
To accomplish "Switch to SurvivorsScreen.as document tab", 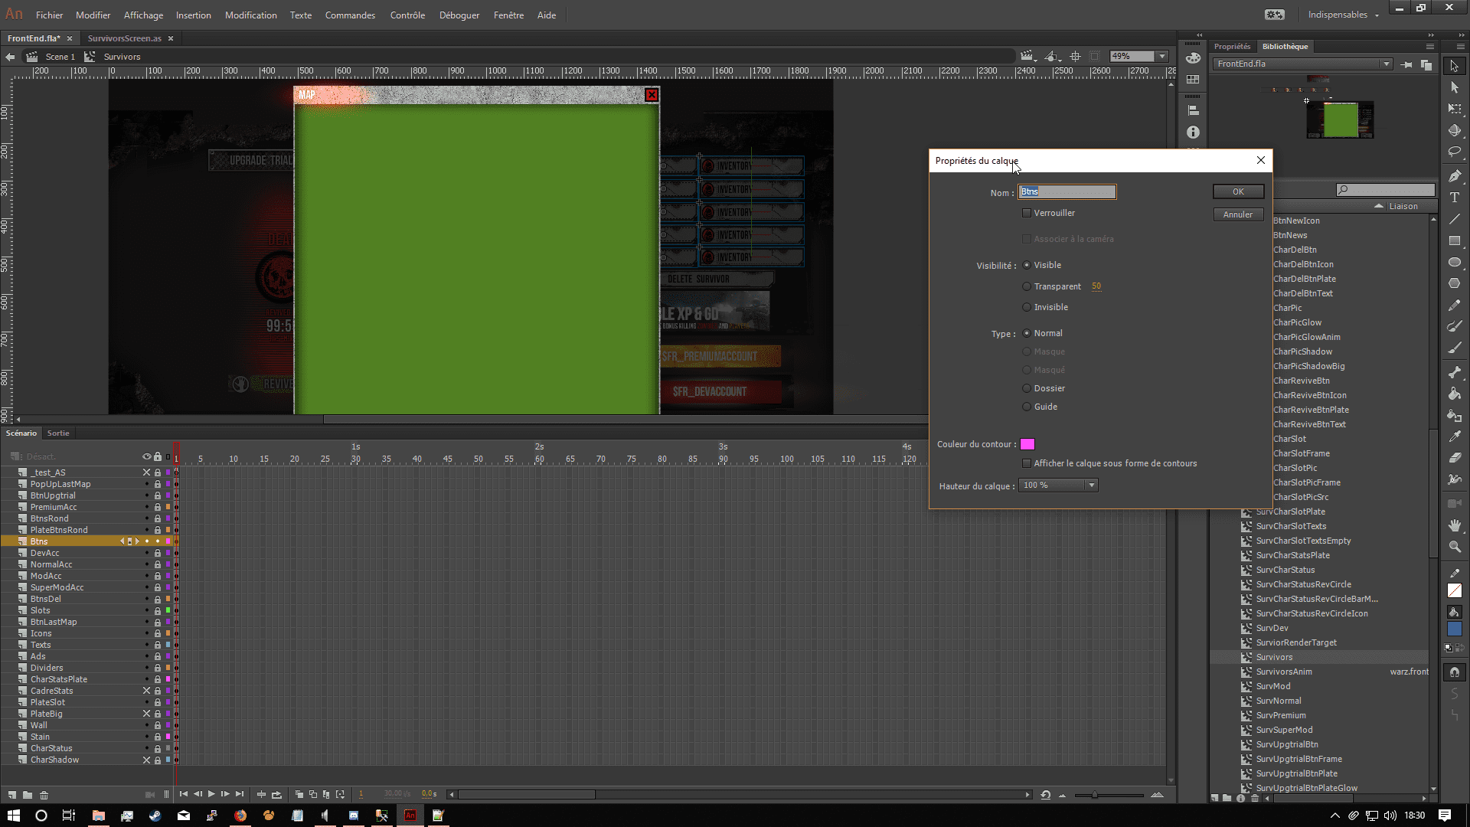I will tap(124, 38).
